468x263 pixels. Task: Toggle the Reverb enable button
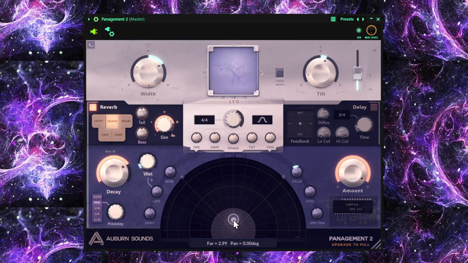pos(93,107)
